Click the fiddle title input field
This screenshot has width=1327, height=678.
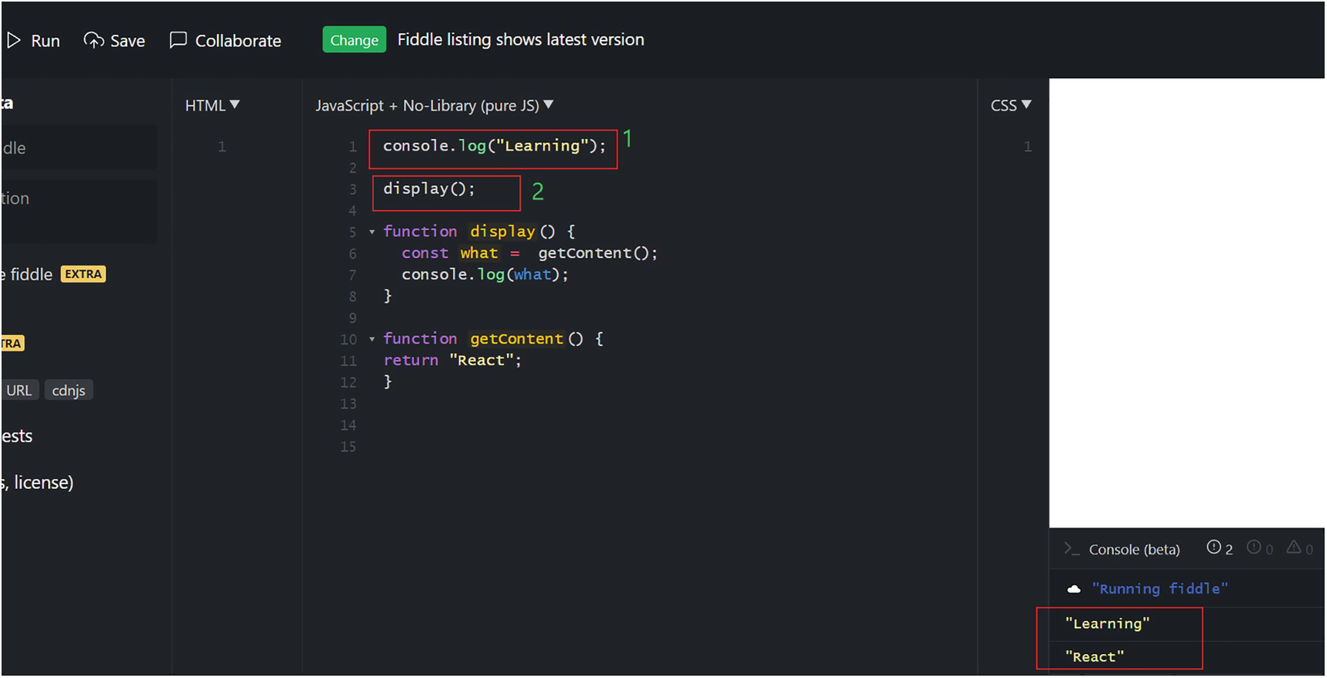click(77, 148)
